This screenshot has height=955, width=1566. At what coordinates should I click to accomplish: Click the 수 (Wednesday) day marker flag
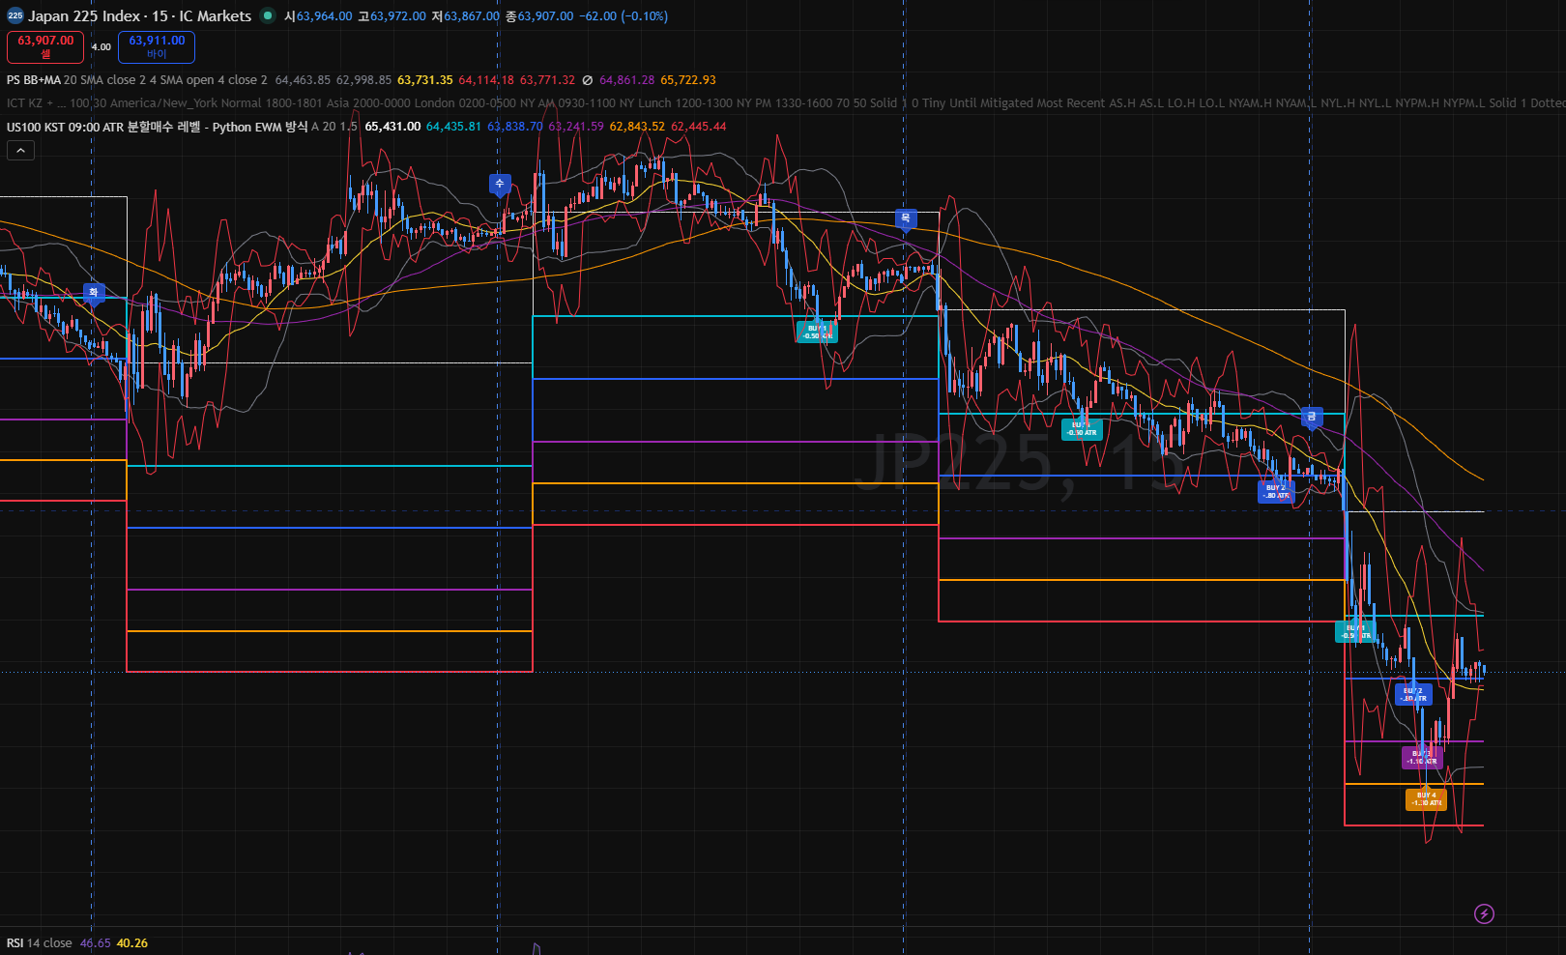tap(500, 184)
